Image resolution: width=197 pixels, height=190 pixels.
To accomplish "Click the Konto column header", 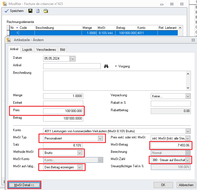I will pyautogui.click(x=147, y=28).
